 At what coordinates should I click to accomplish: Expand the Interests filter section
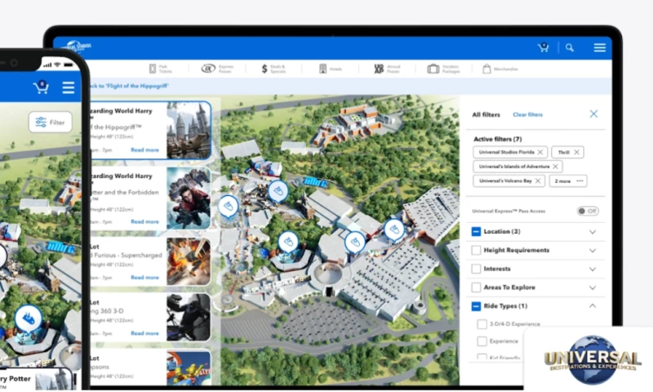[x=593, y=269]
